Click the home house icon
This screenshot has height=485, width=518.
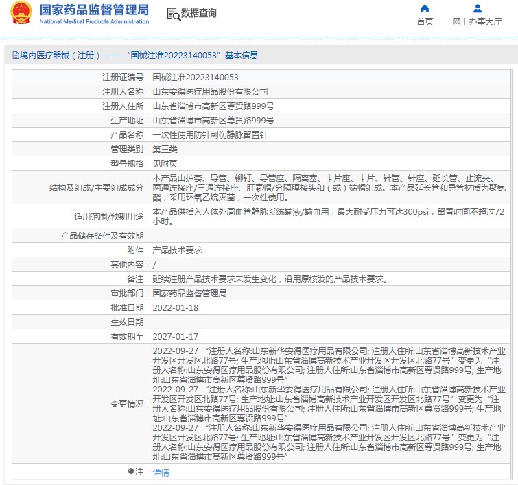[x=425, y=8]
